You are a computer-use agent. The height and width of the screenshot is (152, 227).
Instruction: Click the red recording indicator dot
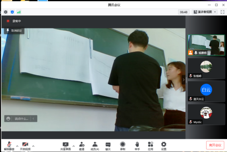point(8,21)
